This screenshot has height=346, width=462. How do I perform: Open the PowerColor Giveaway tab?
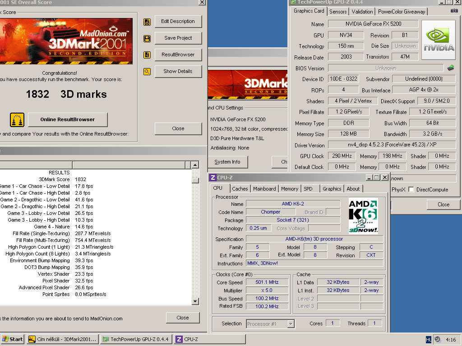coord(402,12)
